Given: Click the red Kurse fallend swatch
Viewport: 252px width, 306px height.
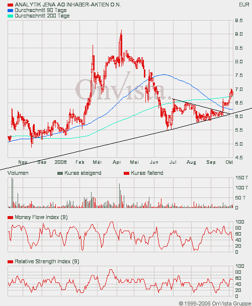Looking at the screenshot, I should tap(127, 173).
